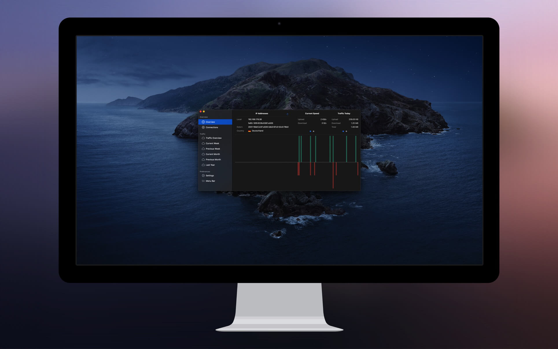This screenshot has width=558, height=349.
Task: Refresh IP addresses with the reload icon
Action: [x=287, y=114]
